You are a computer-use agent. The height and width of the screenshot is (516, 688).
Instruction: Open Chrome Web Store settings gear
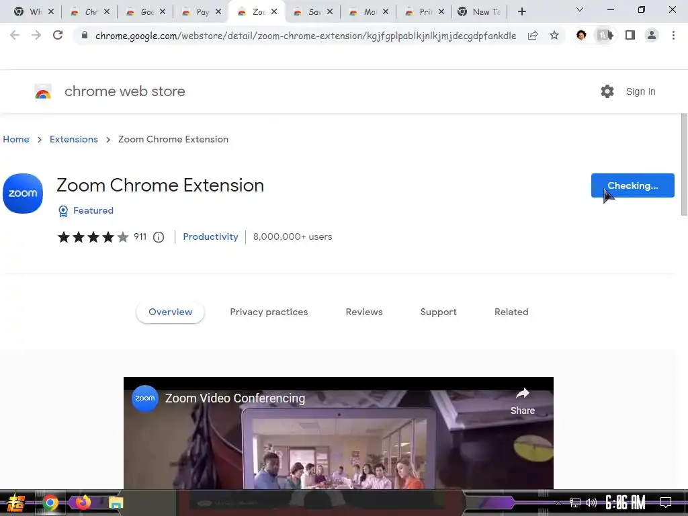tap(607, 91)
